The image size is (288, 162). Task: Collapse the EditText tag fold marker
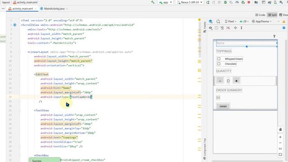20,74
